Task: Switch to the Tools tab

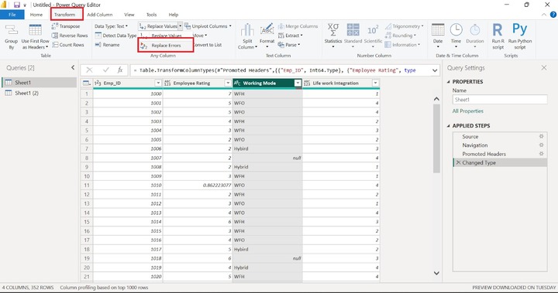Action: point(151,15)
